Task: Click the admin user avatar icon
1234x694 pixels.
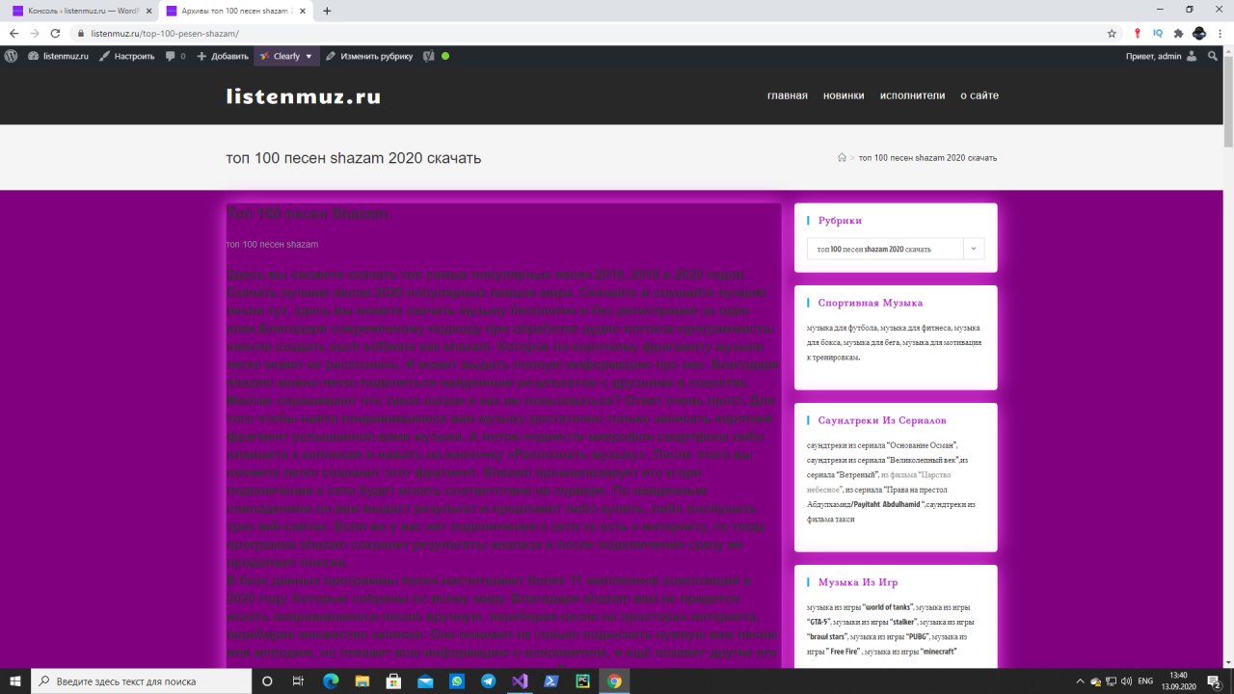Action: click(1193, 56)
